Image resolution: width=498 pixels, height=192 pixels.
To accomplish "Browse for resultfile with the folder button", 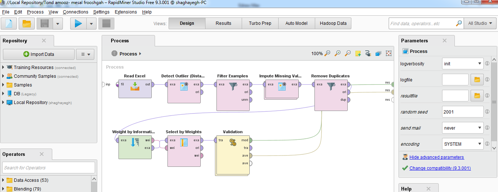I will pos(477,96).
